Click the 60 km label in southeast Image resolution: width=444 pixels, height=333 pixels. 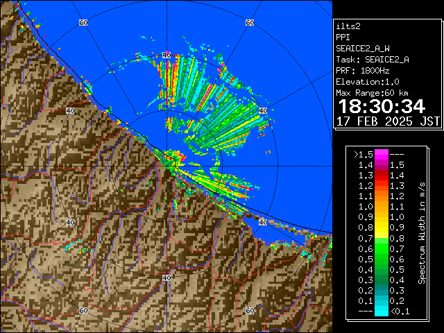click(x=250, y=310)
